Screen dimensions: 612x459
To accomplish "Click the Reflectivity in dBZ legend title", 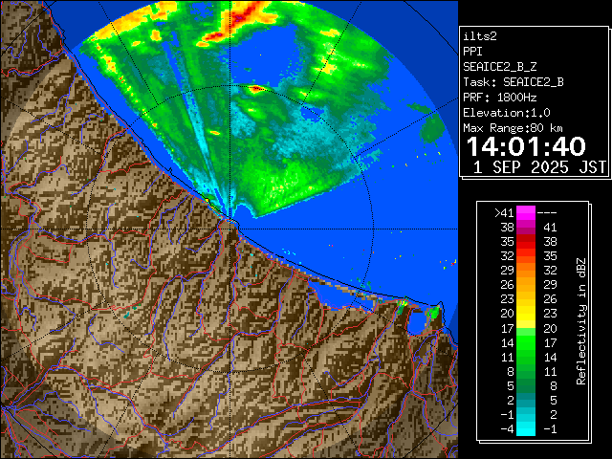I will pos(580,320).
